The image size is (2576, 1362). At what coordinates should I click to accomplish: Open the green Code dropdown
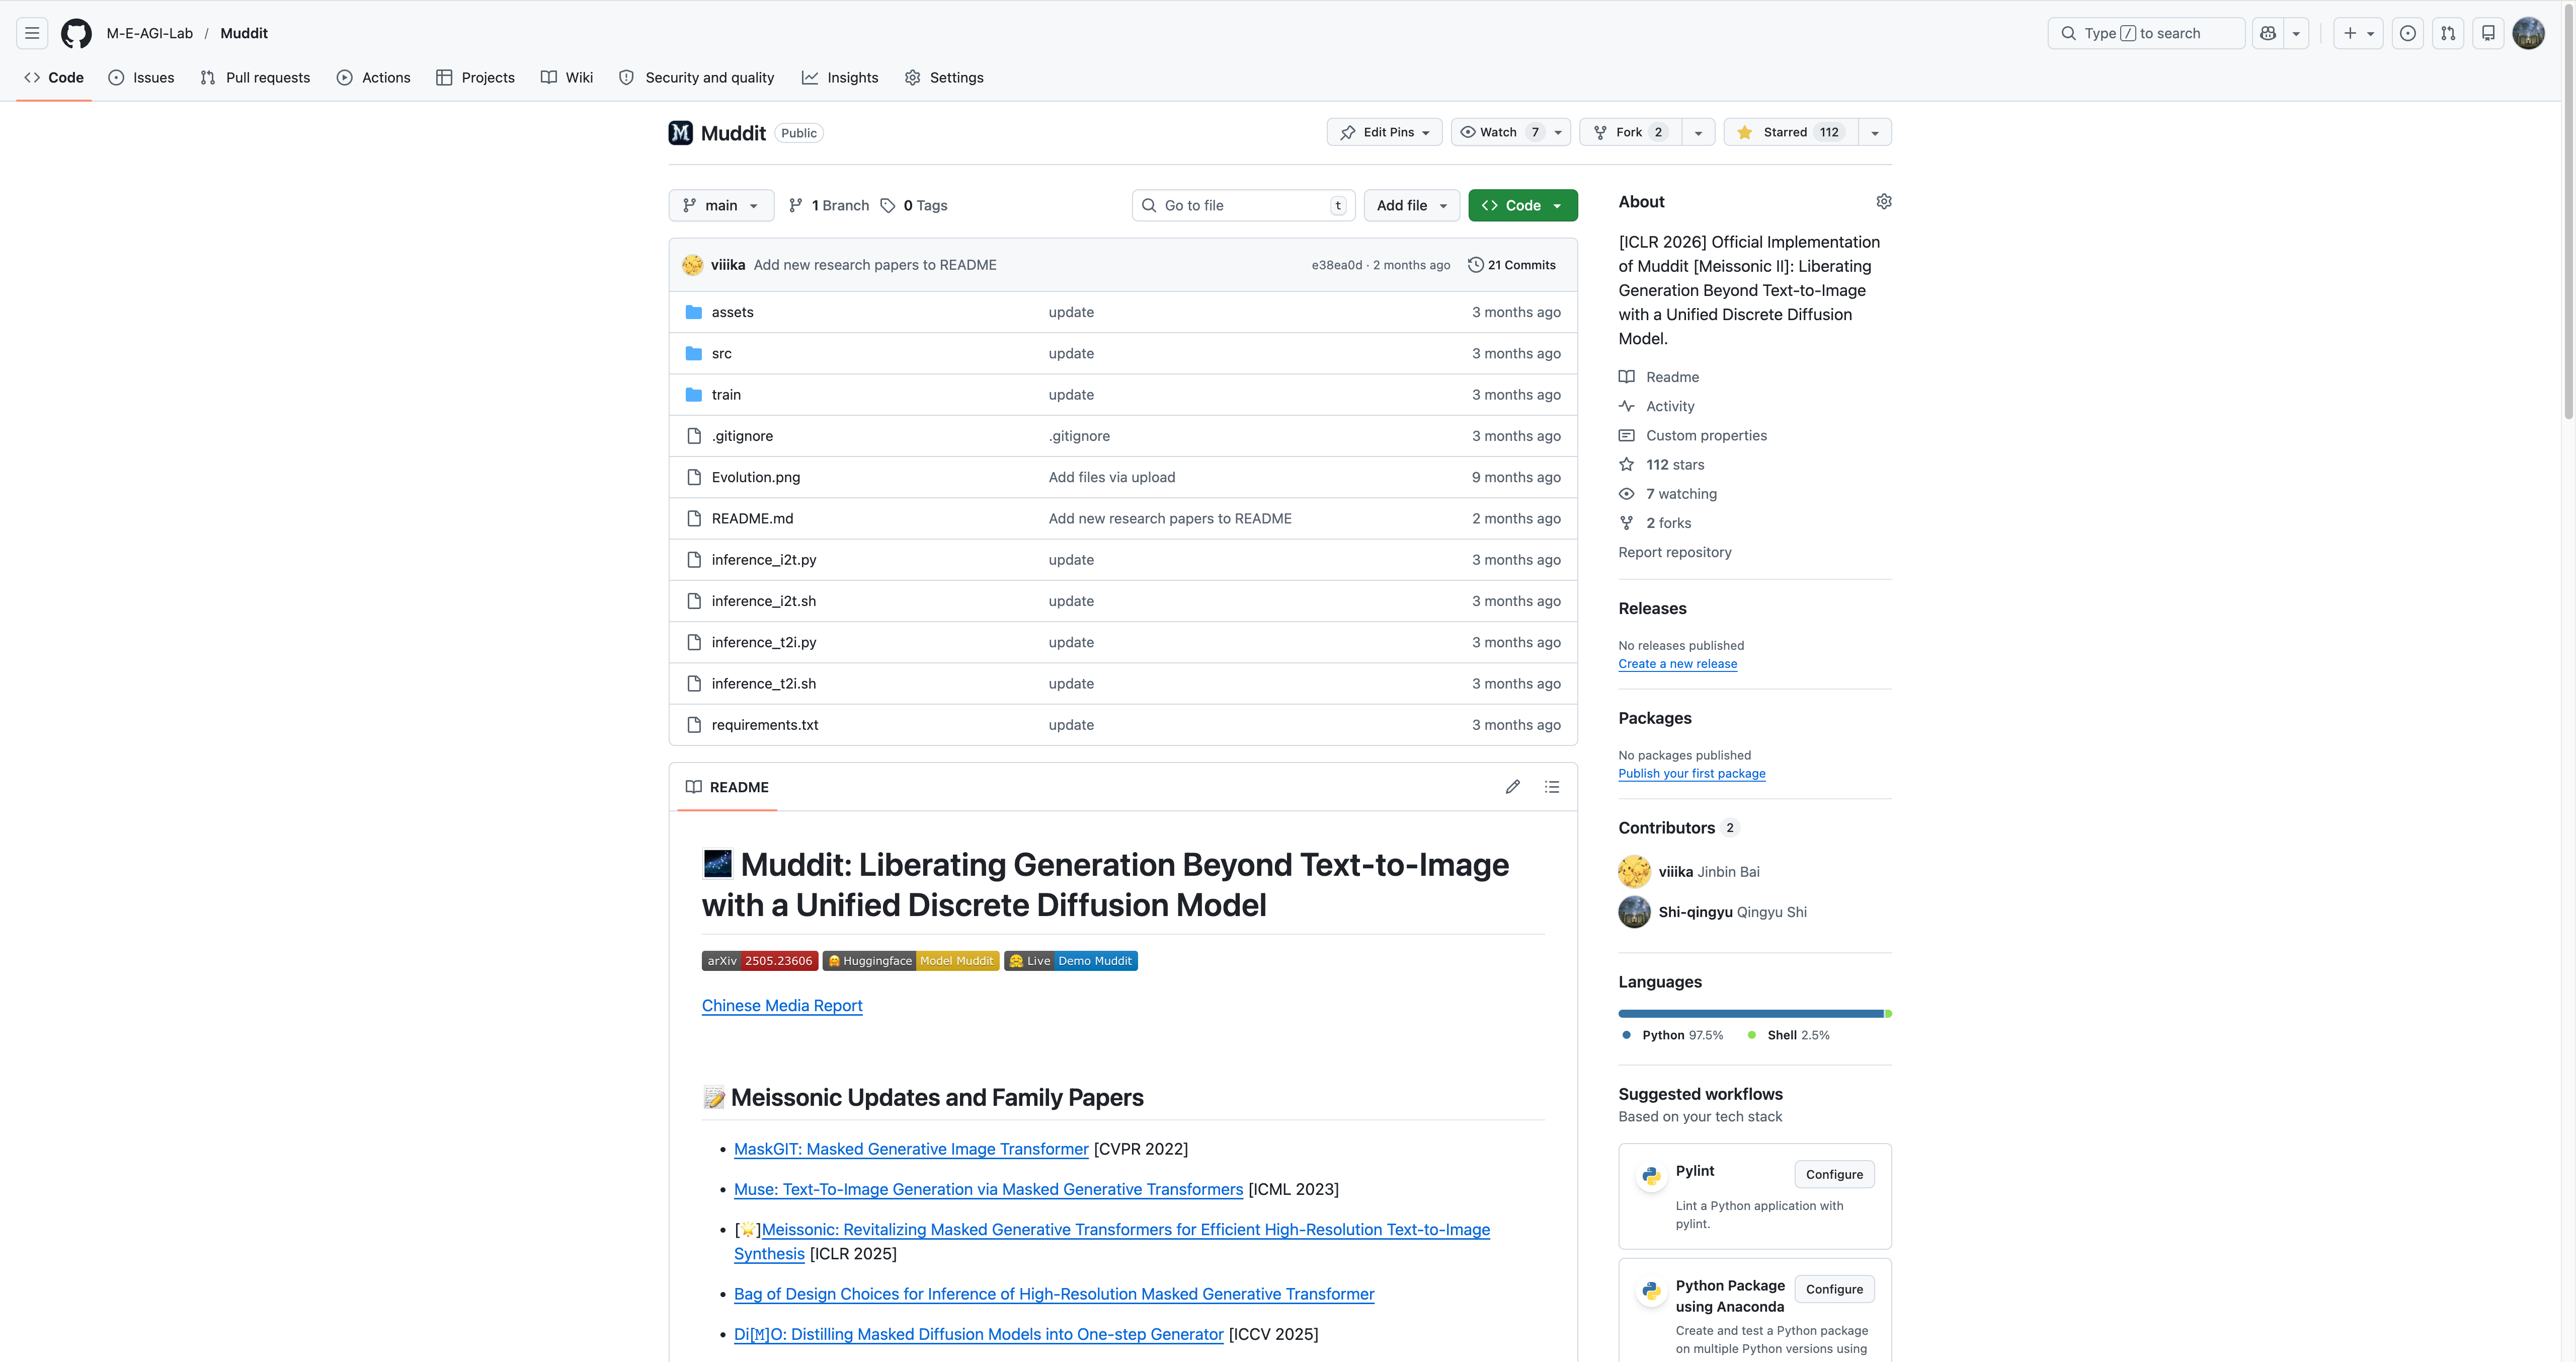[1522, 205]
